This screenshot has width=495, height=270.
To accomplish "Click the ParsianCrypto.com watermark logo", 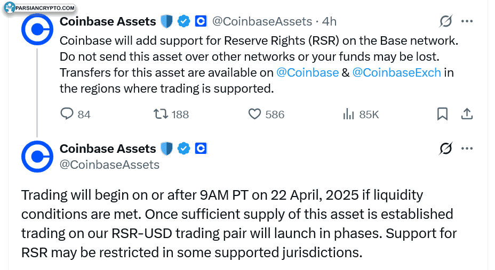I will tap(40, 8).
